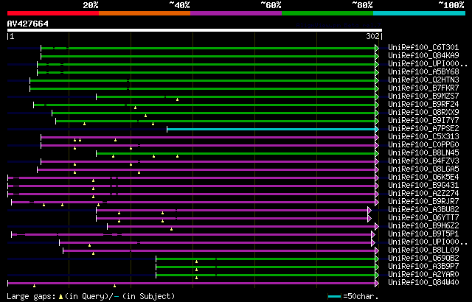Click the orange ~40% identity legend segment
The width and height of the screenshot is (472, 302).
click(x=145, y=13)
